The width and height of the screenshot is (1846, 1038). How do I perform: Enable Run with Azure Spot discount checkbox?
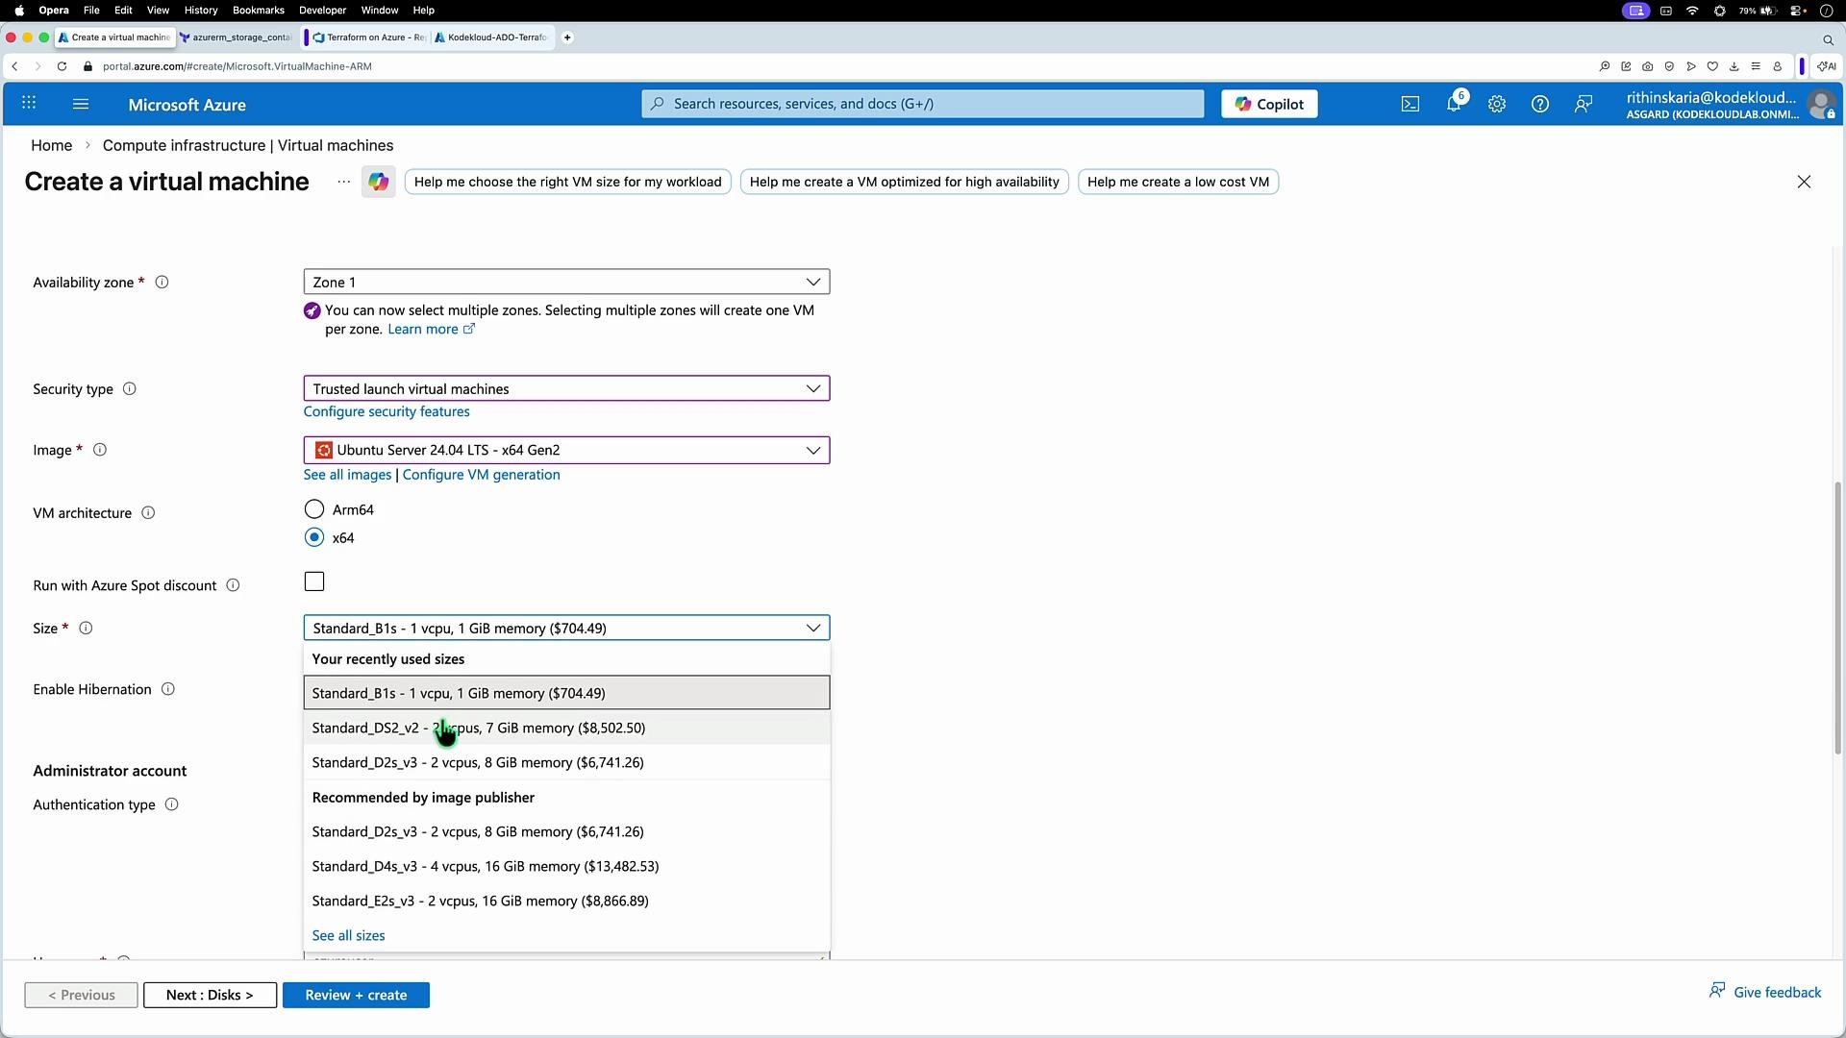pyautogui.click(x=314, y=581)
